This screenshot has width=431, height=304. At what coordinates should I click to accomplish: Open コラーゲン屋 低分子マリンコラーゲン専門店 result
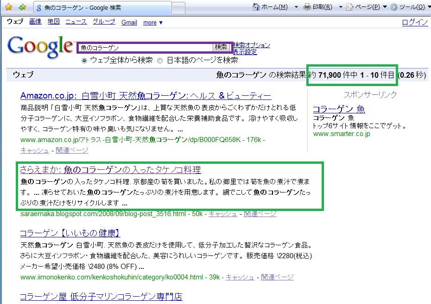(x=101, y=297)
